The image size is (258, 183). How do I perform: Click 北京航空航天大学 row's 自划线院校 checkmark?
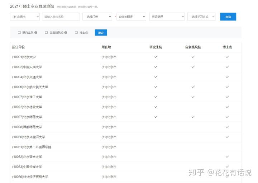pos(193,87)
